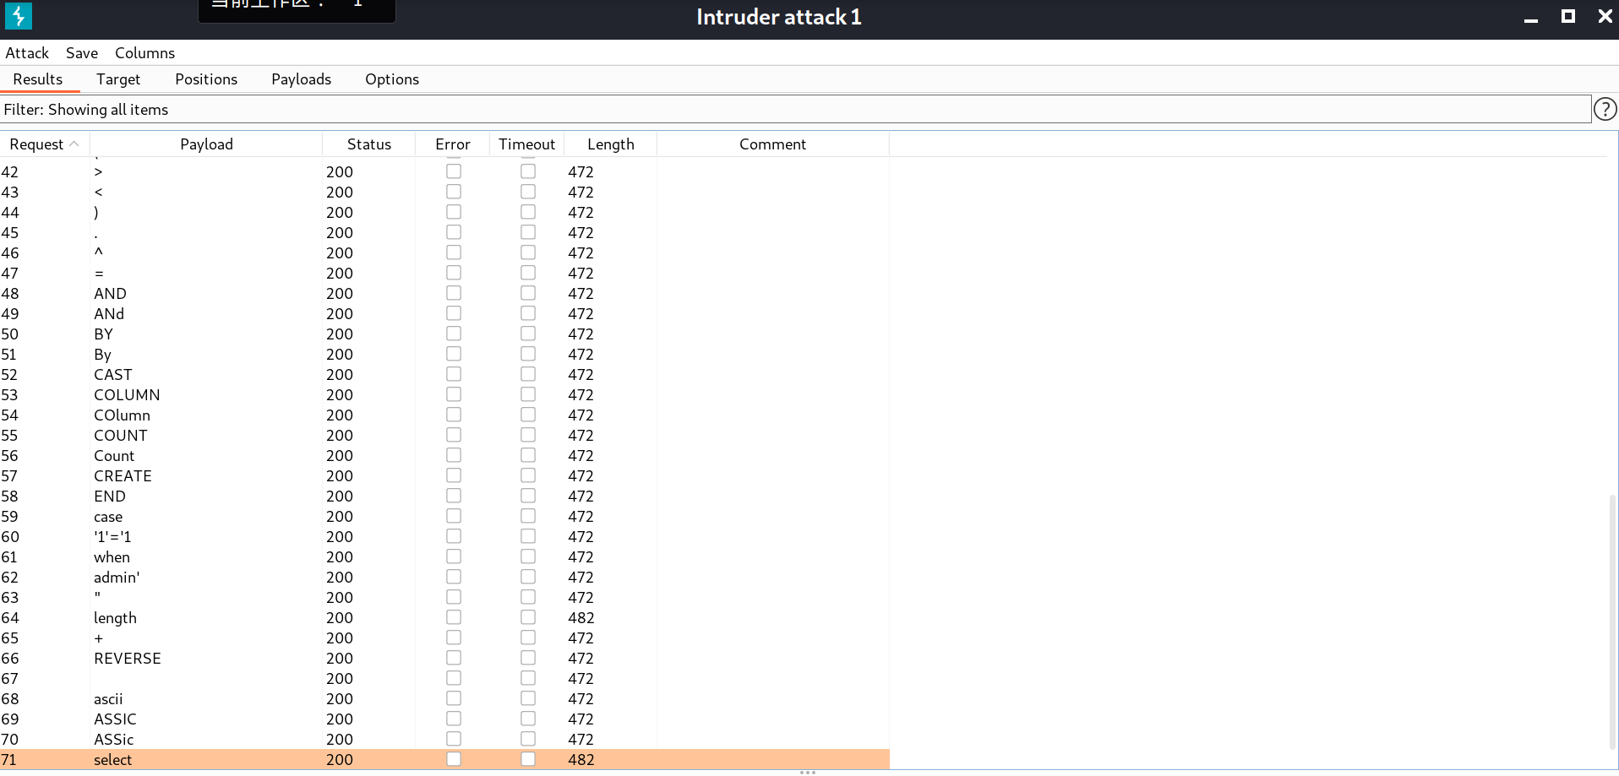Screen dimensions: 1619x776
Task: Sort by the Payload column header
Action: (206, 144)
